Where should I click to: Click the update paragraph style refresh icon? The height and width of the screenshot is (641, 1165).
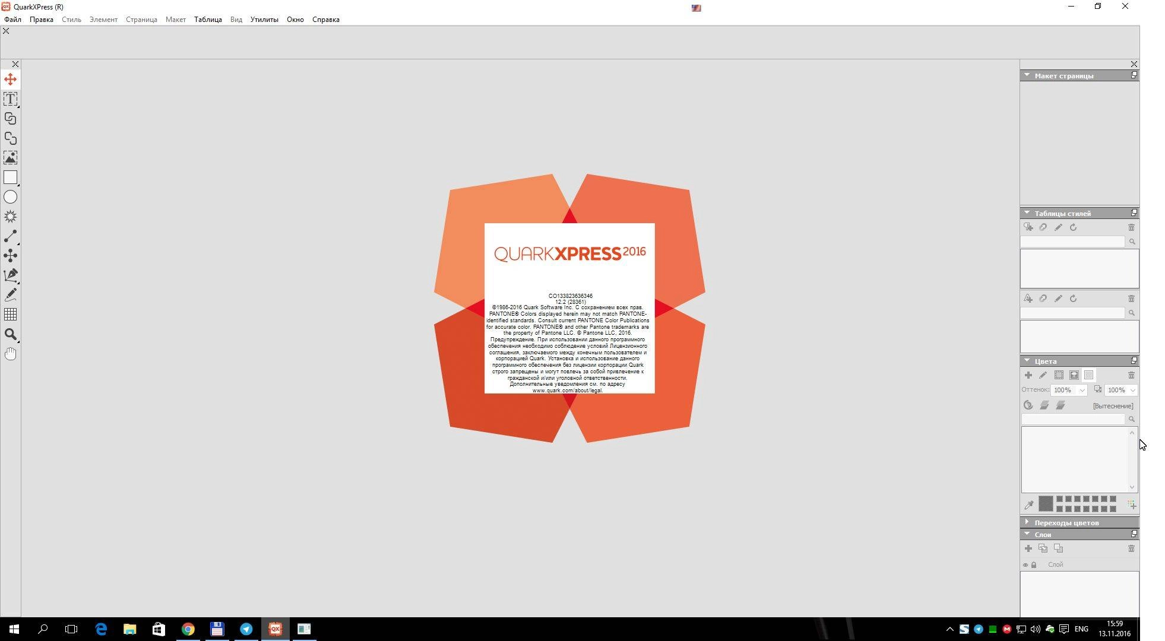1074,227
